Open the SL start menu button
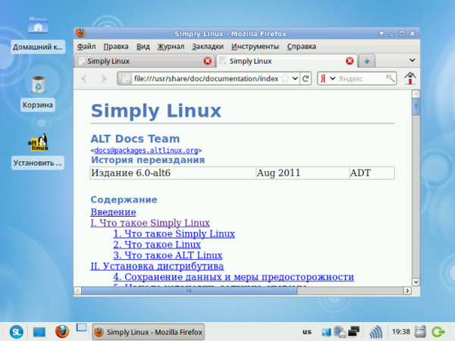Viewport: 455px width, 341px height. click(x=16, y=331)
